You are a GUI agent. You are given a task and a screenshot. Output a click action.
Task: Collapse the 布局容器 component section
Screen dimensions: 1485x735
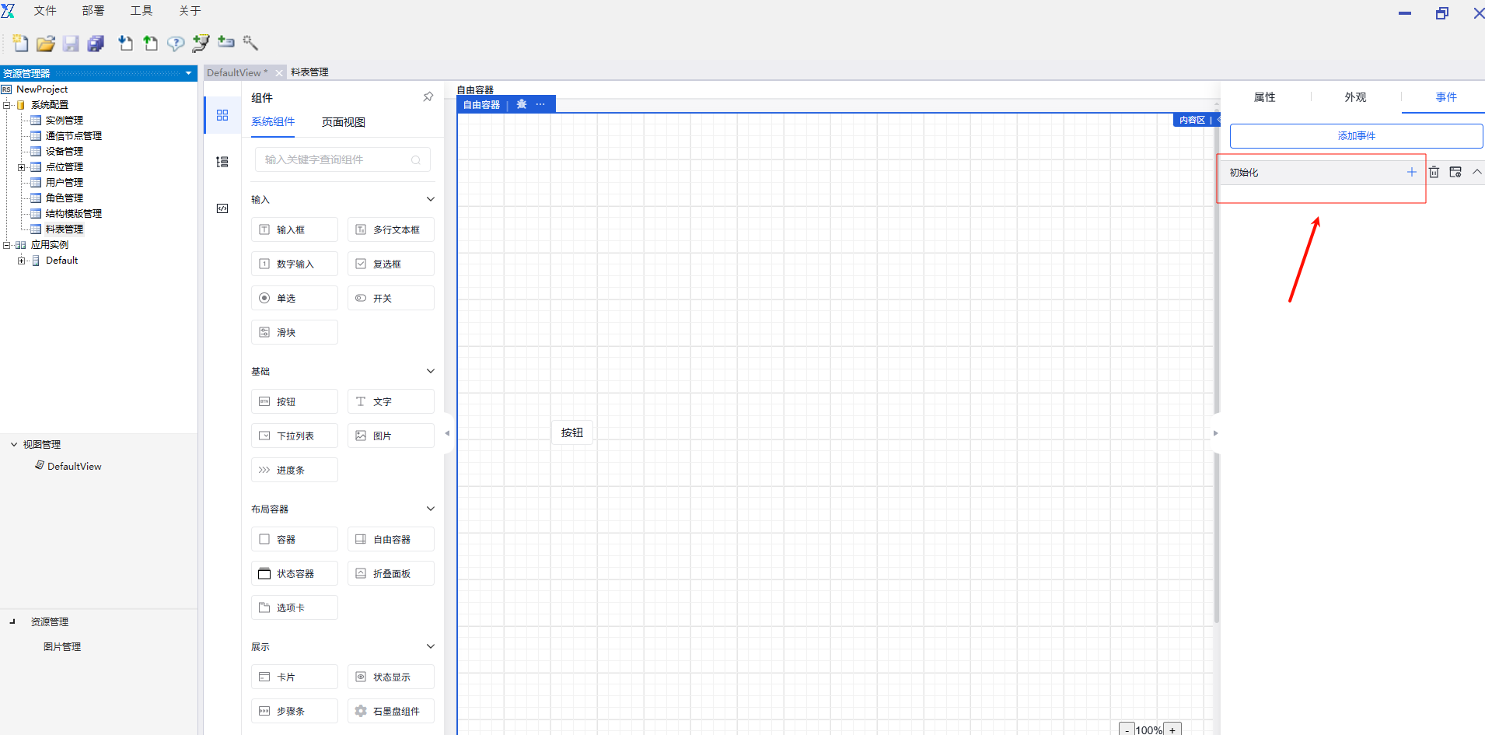coord(430,509)
